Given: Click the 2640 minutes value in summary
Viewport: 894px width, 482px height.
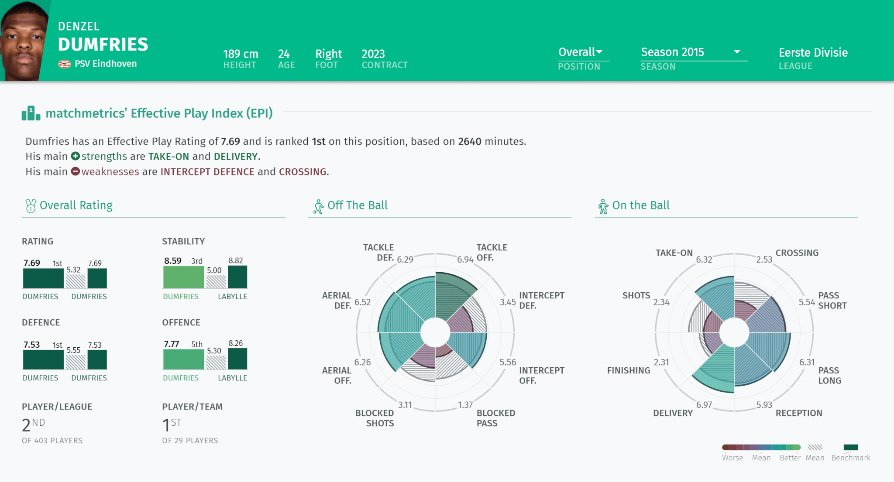Looking at the screenshot, I should coord(470,141).
